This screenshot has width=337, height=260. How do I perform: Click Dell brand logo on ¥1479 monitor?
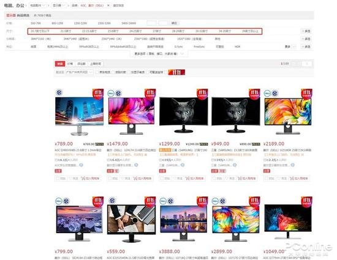click(111, 93)
